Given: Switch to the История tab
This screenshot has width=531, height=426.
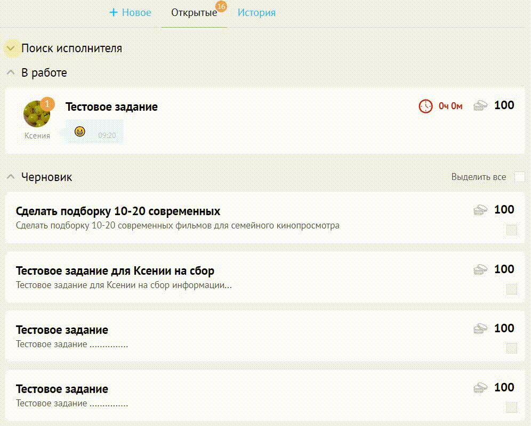Looking at the screenshot, I should (256, 13).
